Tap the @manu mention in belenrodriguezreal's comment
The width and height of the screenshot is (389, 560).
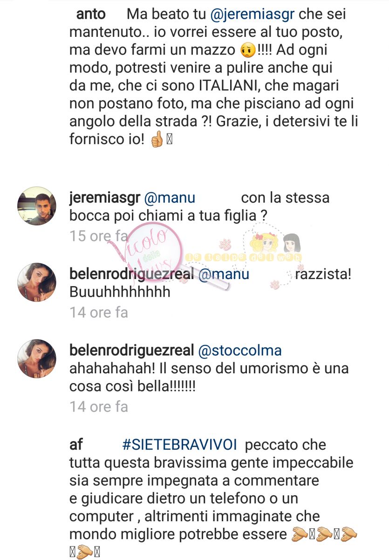pyautogui.click(x=224, y=275)
